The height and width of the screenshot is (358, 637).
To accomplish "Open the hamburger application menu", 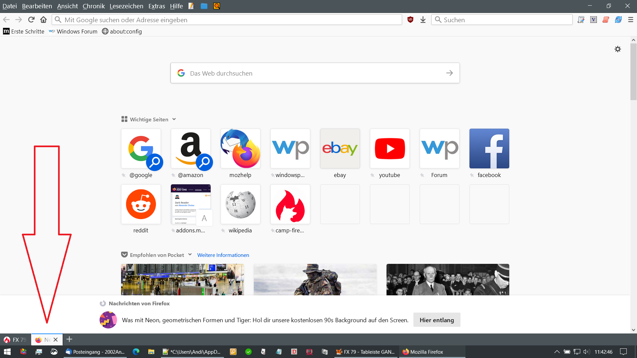I will point(631,20).
